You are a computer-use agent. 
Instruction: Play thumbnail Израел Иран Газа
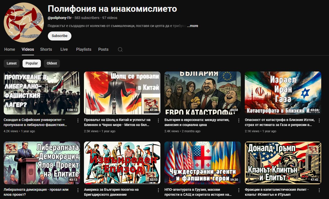(x=283, y=93)
